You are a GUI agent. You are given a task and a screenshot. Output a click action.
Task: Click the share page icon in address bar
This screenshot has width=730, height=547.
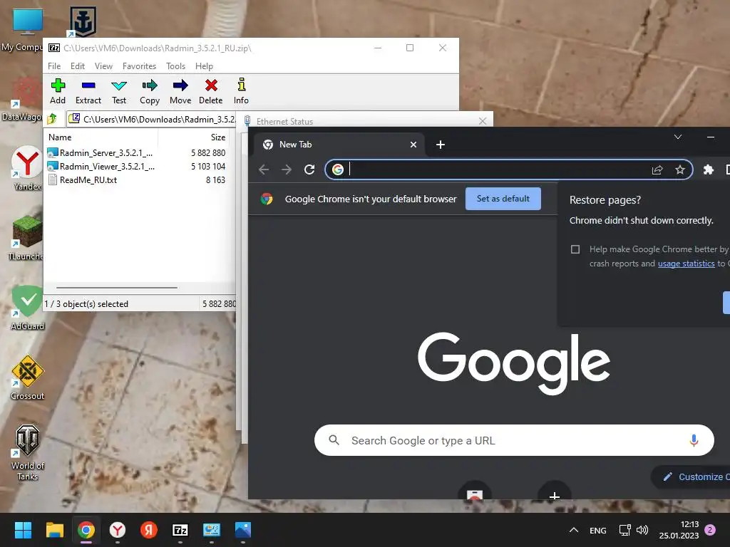657,170
